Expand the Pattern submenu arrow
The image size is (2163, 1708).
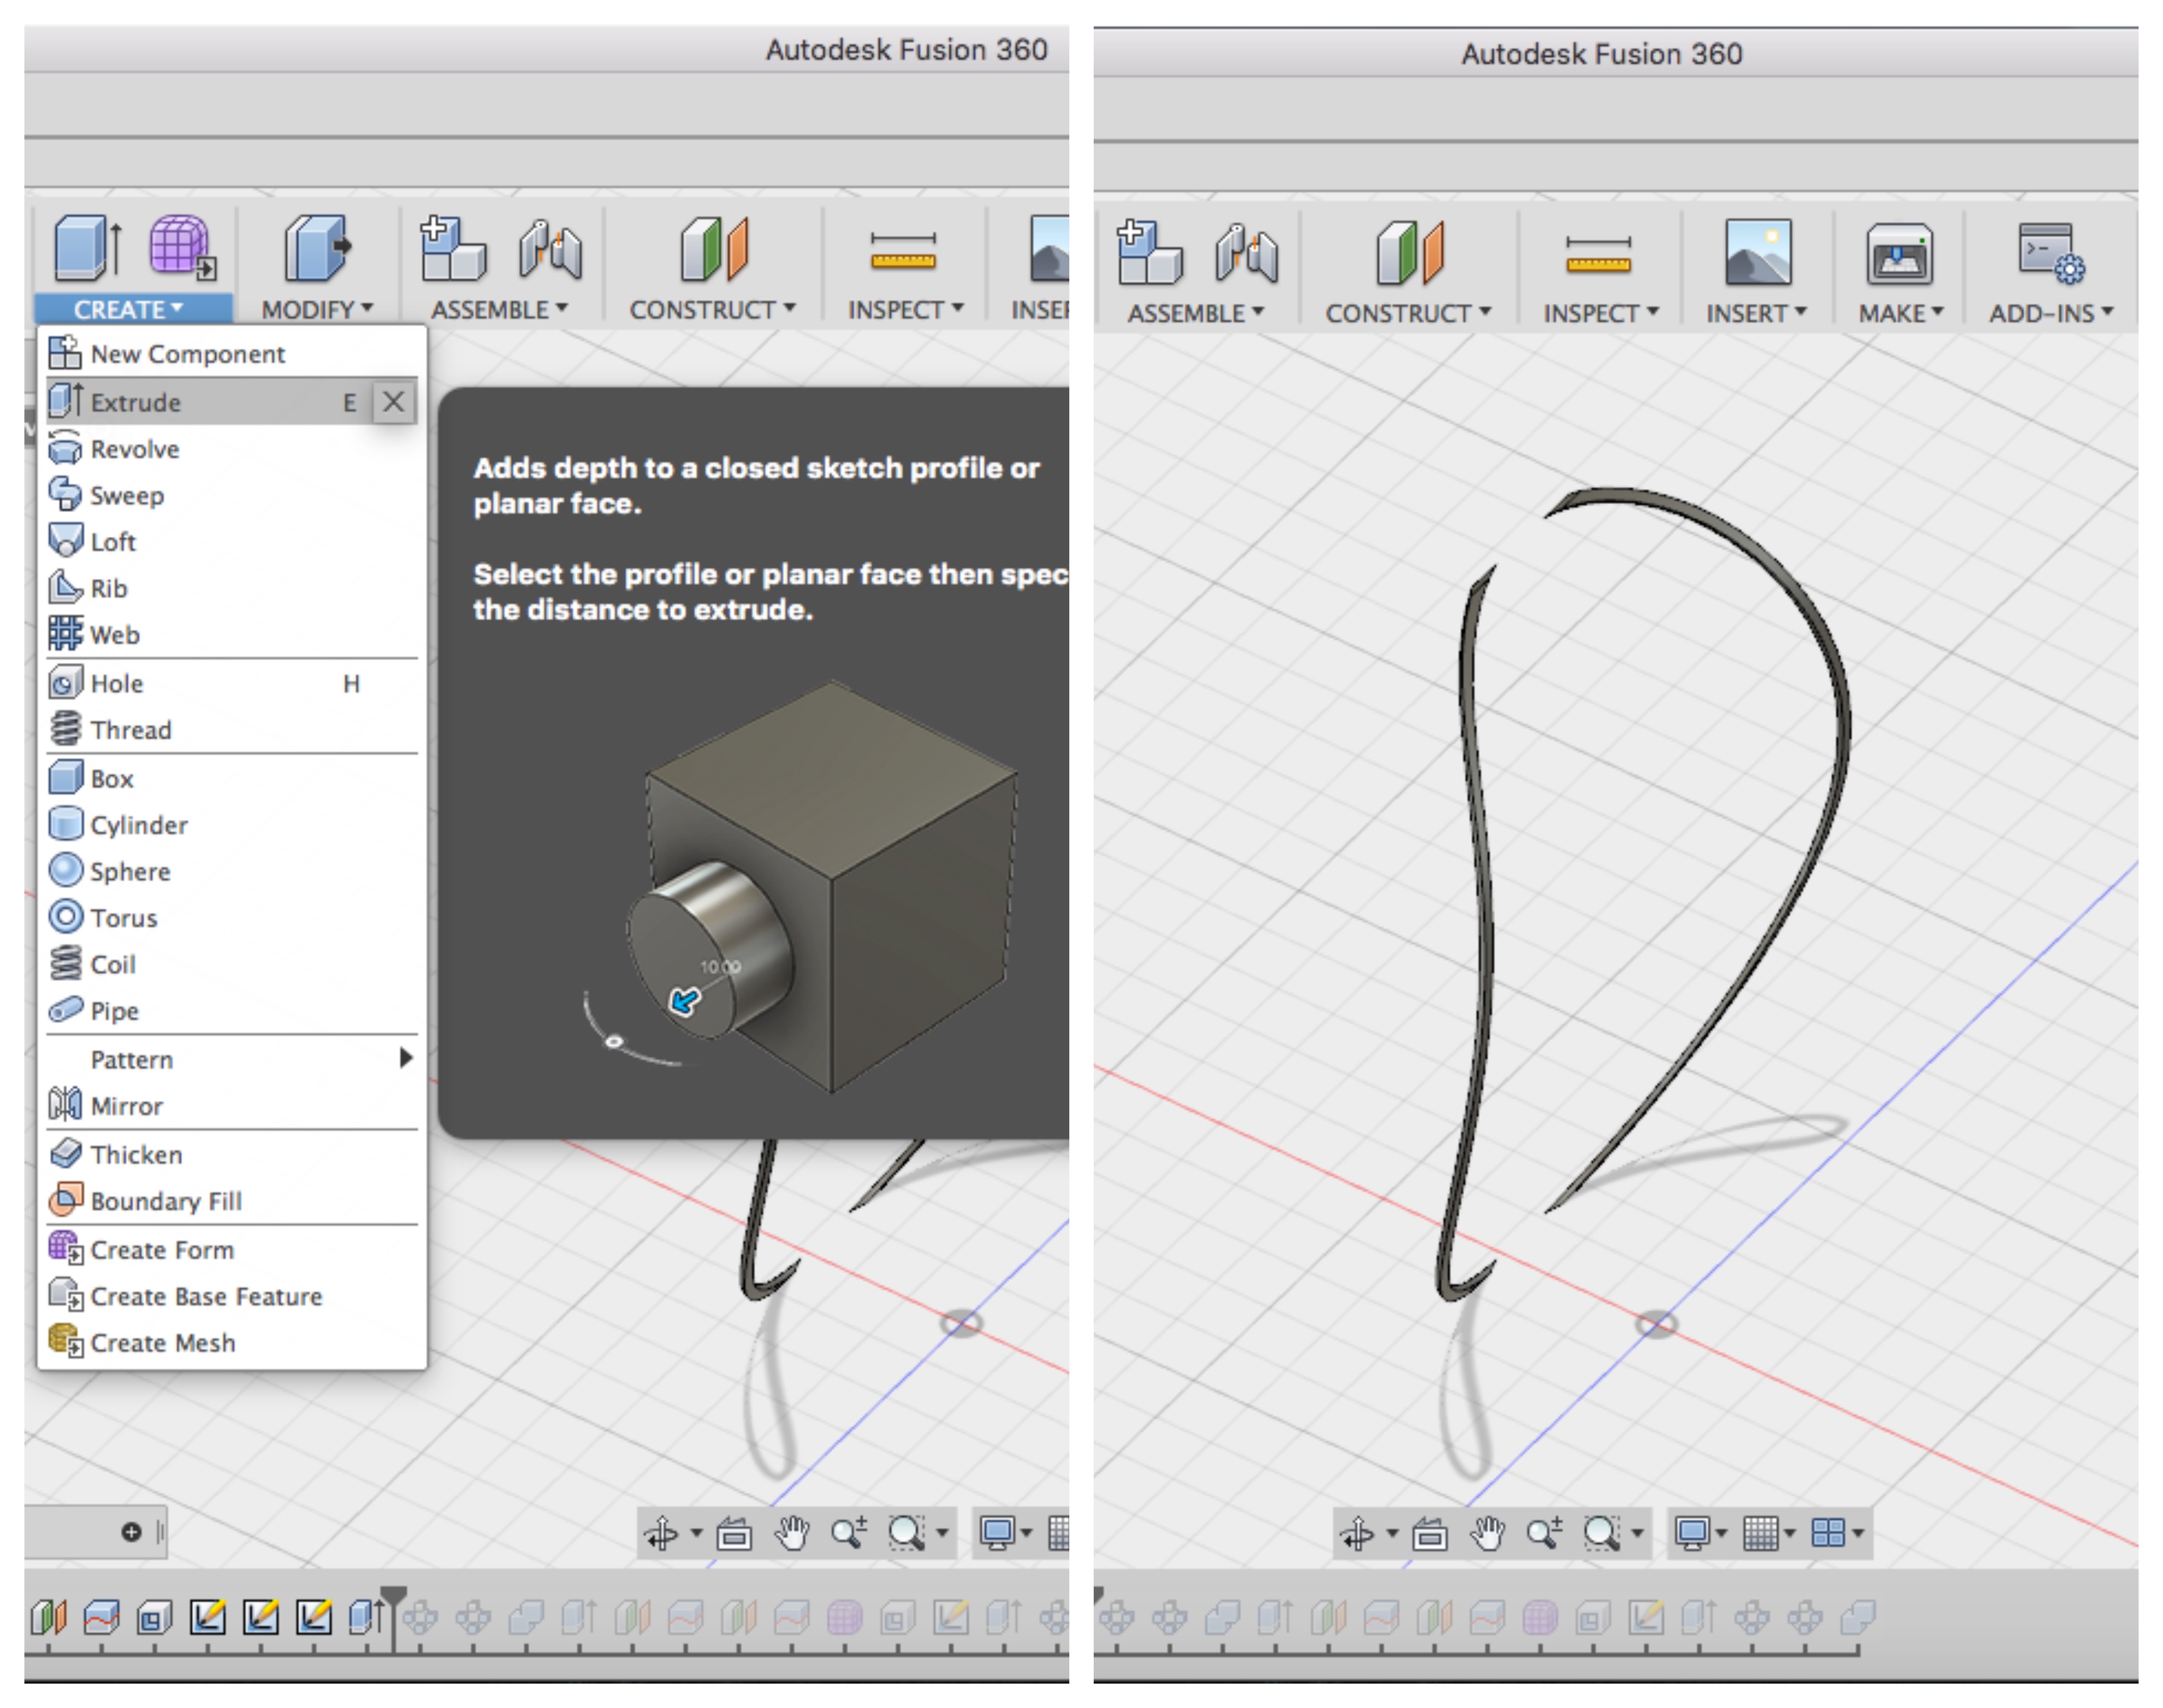pyautogui.click(x=405, y=1058)
